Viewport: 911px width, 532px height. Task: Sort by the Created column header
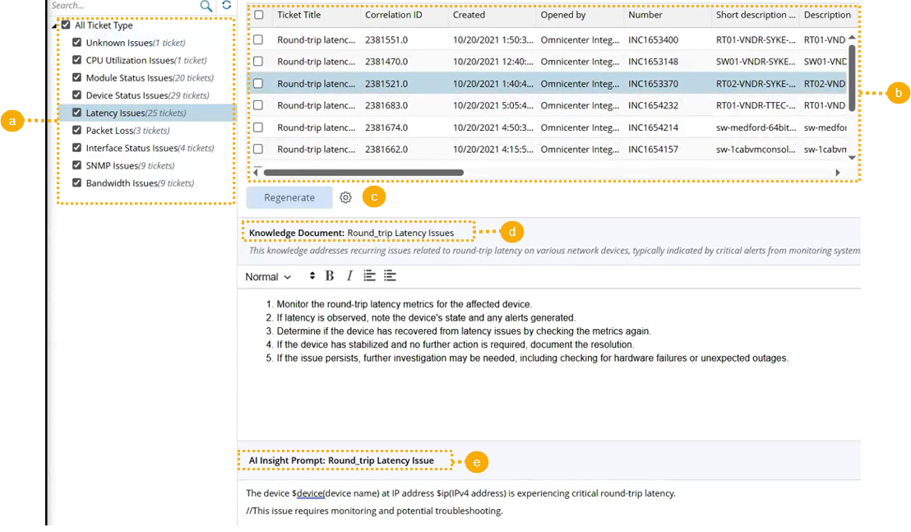click(x=469, y=15)
